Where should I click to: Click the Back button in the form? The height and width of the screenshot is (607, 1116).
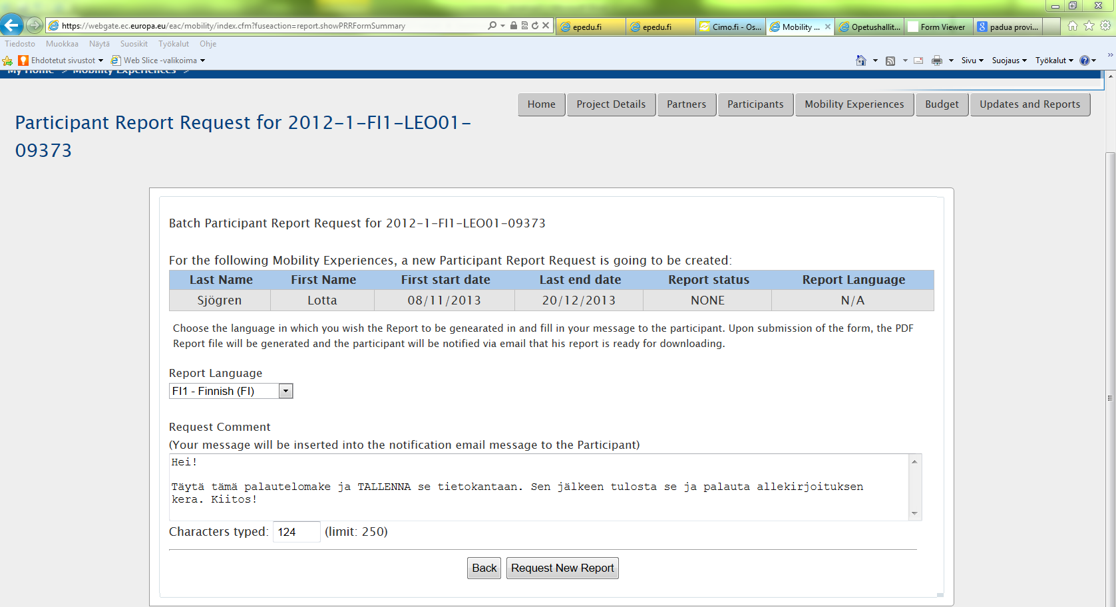pos(484,568)
